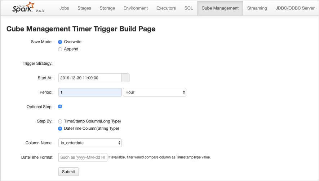Image resolution: width=319 pixels, height=181 pixels.
Task: Open the Storage tab
Action: click(107, 8)
